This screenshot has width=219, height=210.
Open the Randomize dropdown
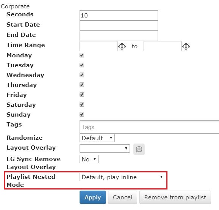(97, 138)
